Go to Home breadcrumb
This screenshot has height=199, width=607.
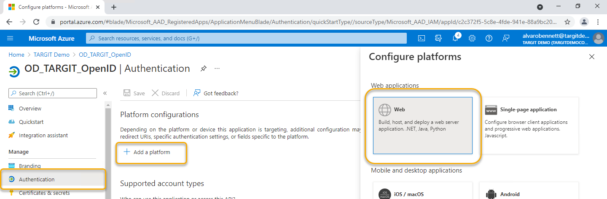pyautogui.click(x=16, y=55)
